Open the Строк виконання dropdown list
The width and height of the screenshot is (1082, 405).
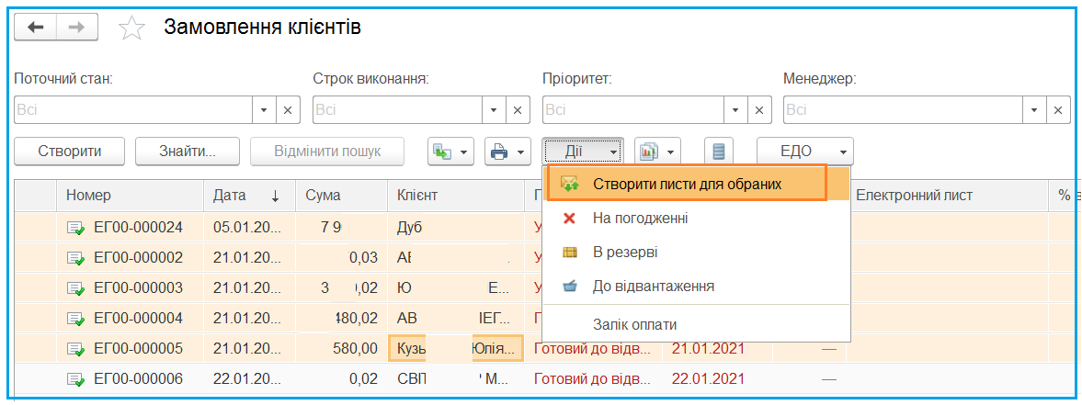[494, 109]
